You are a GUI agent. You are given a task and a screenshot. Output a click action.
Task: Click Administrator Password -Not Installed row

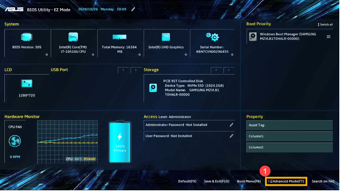190,125
